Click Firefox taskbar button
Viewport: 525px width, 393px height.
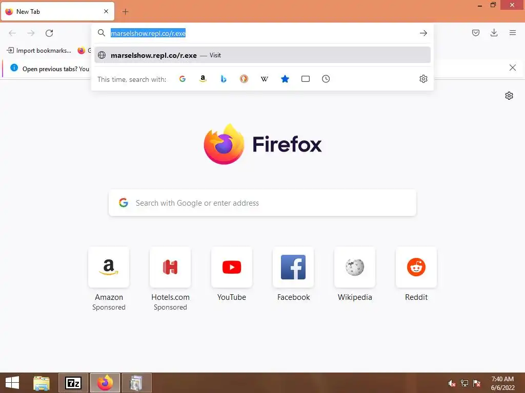pos(105,383)
